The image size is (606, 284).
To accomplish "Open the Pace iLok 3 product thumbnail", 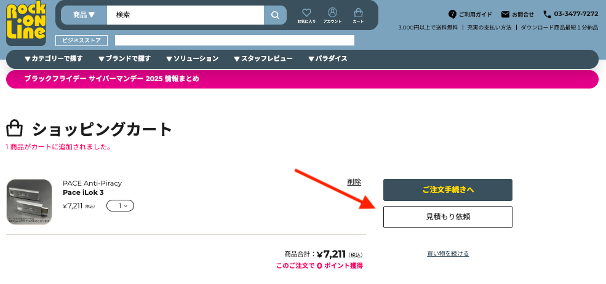I will pos(29,202).
